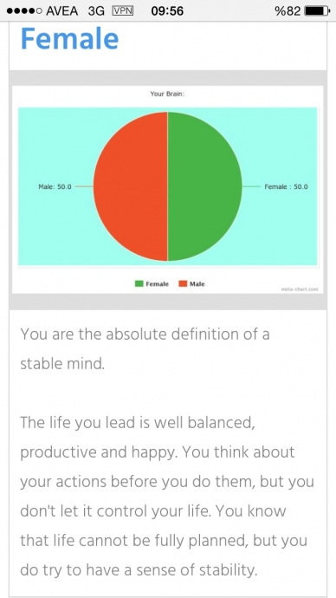
Task: Tap the 3G network indicator
Action: tap(95, 11)
